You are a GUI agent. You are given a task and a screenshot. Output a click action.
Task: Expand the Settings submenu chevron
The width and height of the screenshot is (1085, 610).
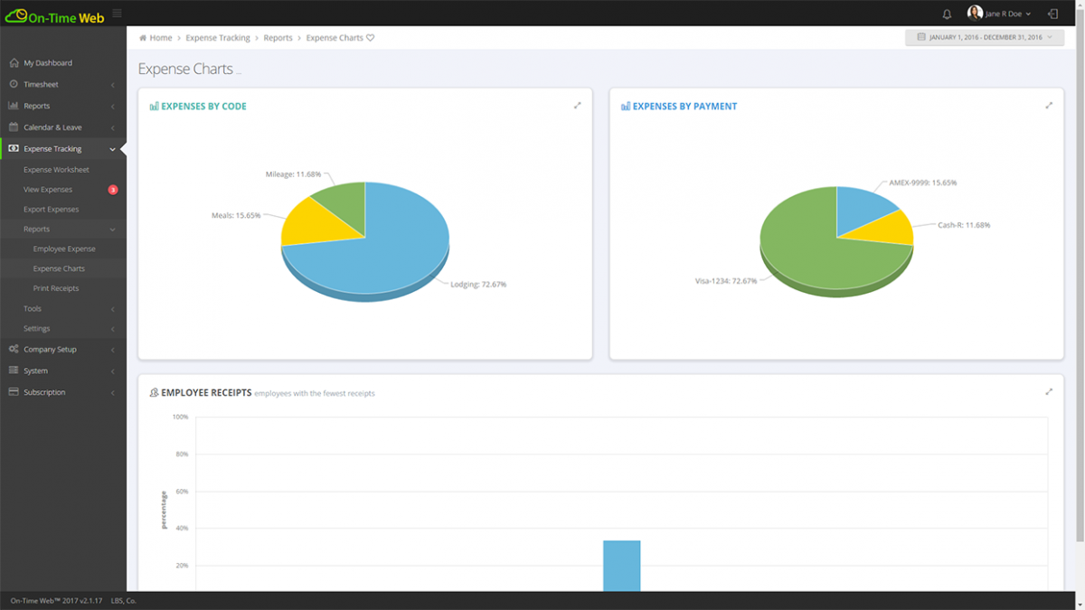pos(112,329)
